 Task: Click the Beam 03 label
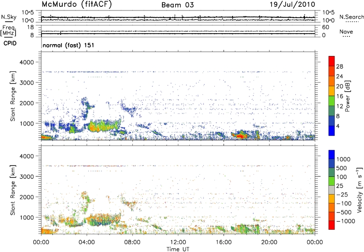click(177, 5)
